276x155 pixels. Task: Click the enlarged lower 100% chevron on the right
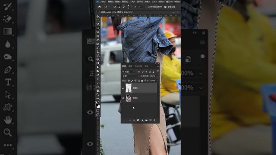click(x=201, y=88)
